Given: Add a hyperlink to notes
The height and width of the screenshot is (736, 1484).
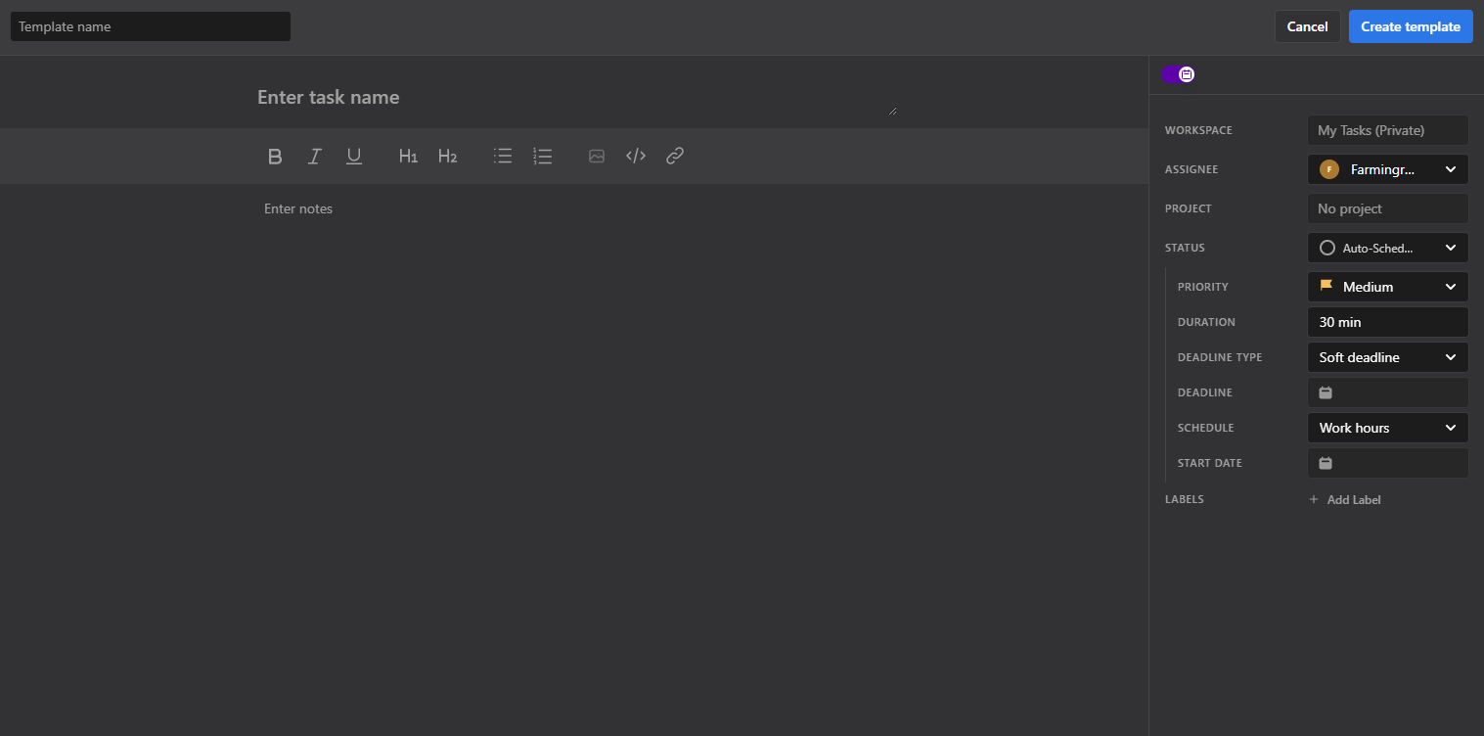Looking at the screenshot, I should pyautogui.click(x=675, y=156).
